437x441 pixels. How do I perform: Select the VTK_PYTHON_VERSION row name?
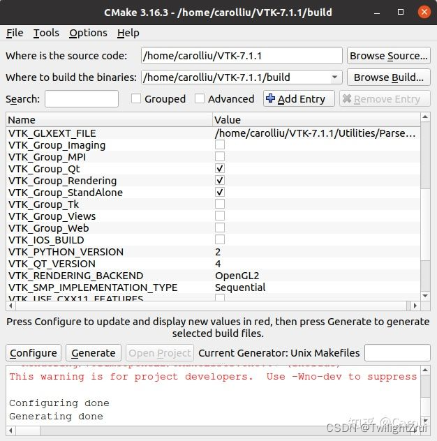click(66, 252)
